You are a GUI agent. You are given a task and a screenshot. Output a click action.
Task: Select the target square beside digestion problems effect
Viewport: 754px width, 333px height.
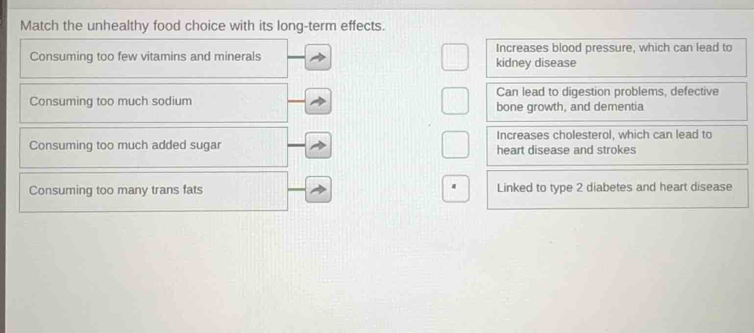pyautogui.click(x=455, y=100)
